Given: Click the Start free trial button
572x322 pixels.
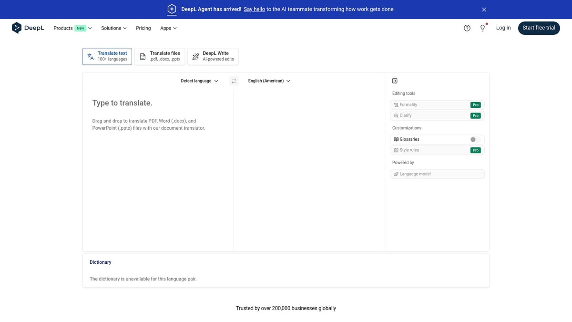Looking at the screenshot, I should 539,28.
